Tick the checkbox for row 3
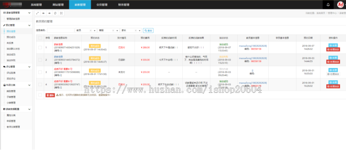The image size is (346, 150). click(x=40, y=72)
